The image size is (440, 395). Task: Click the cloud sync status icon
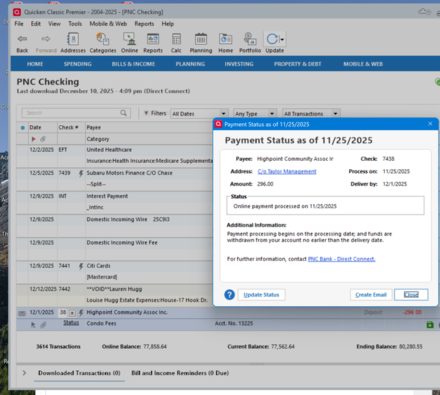point(424,12)
